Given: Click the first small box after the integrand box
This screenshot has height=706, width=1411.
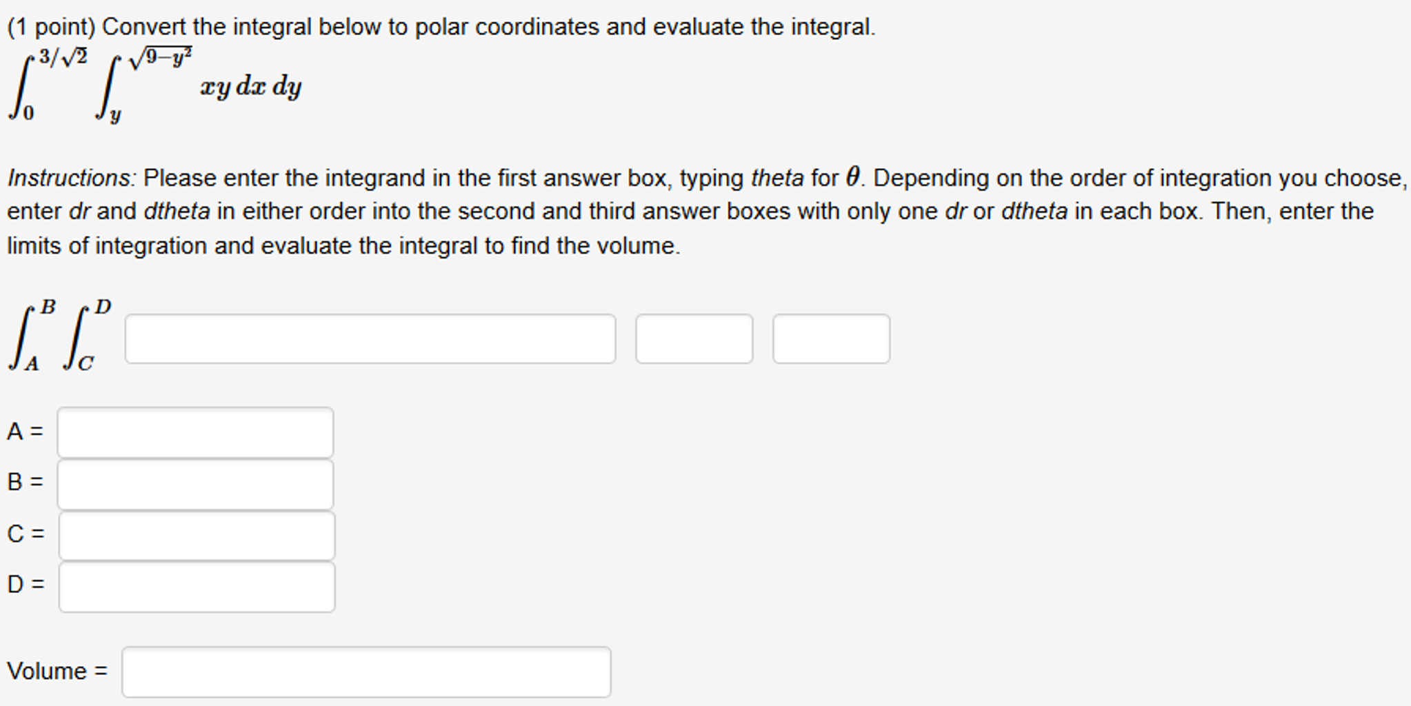Looking at the screenshot, I should point(693,338).
